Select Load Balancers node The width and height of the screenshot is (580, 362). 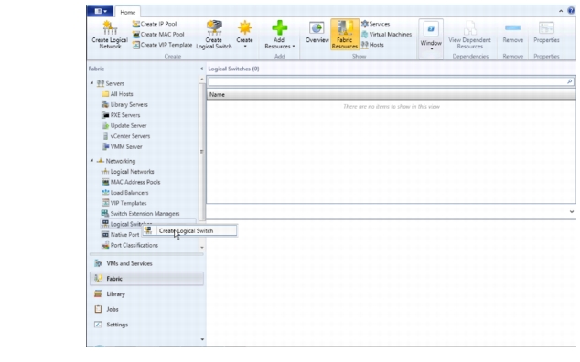(125, 193)
